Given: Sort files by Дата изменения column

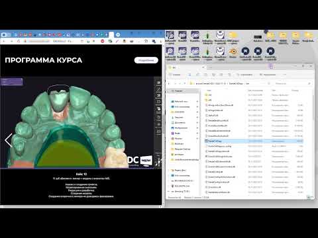Looking at the screenshot, I should 255,91.
